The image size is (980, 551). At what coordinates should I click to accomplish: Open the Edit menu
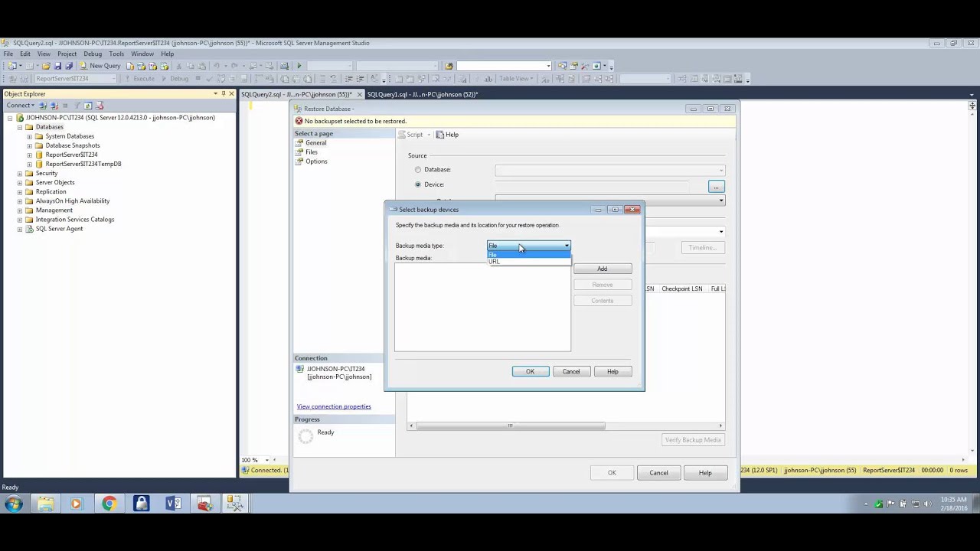(25, 54)
